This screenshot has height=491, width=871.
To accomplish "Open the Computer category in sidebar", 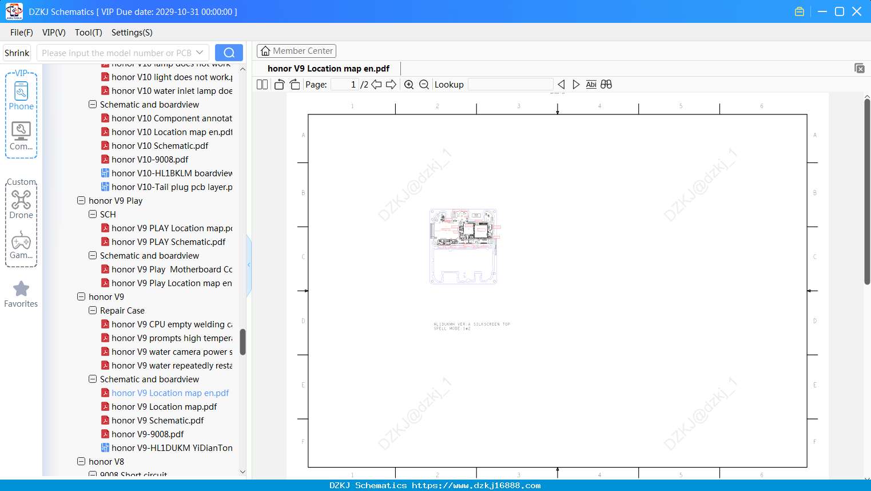I will (21, 136).
